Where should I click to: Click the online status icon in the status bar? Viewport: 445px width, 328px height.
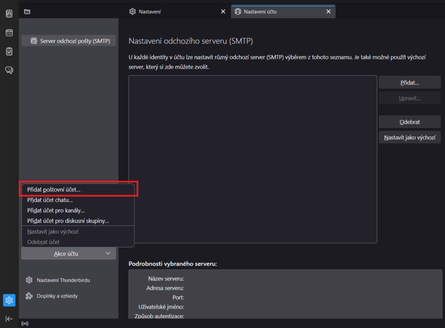[x=25, y=324]
